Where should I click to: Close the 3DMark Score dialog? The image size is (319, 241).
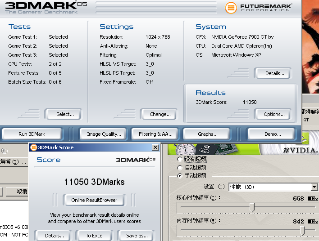coord(155,147)
